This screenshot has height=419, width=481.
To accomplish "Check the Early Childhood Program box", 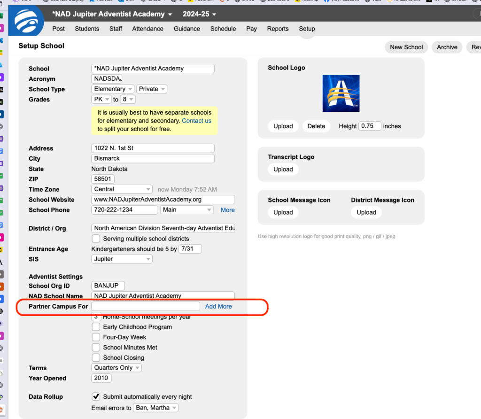I will tap(96, 327).
